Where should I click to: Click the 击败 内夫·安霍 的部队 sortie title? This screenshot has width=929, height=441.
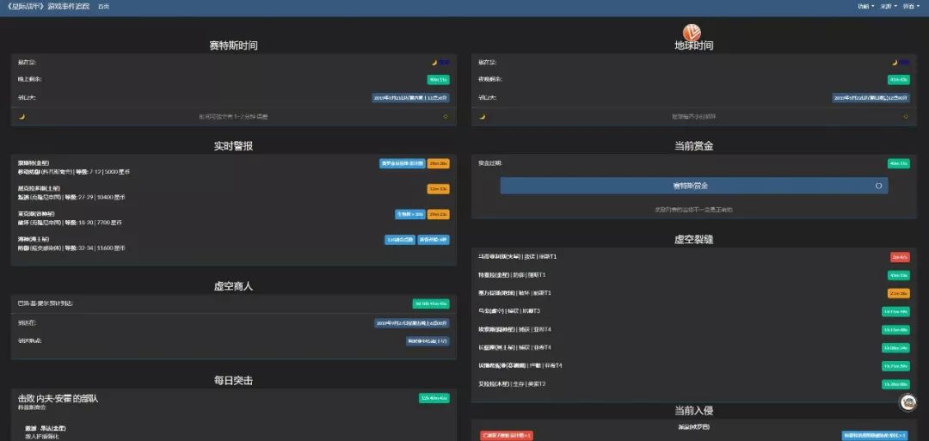click(58, 399)
